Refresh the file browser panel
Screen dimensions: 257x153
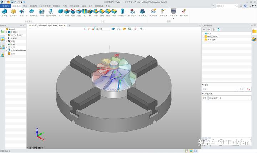point(218,29)
